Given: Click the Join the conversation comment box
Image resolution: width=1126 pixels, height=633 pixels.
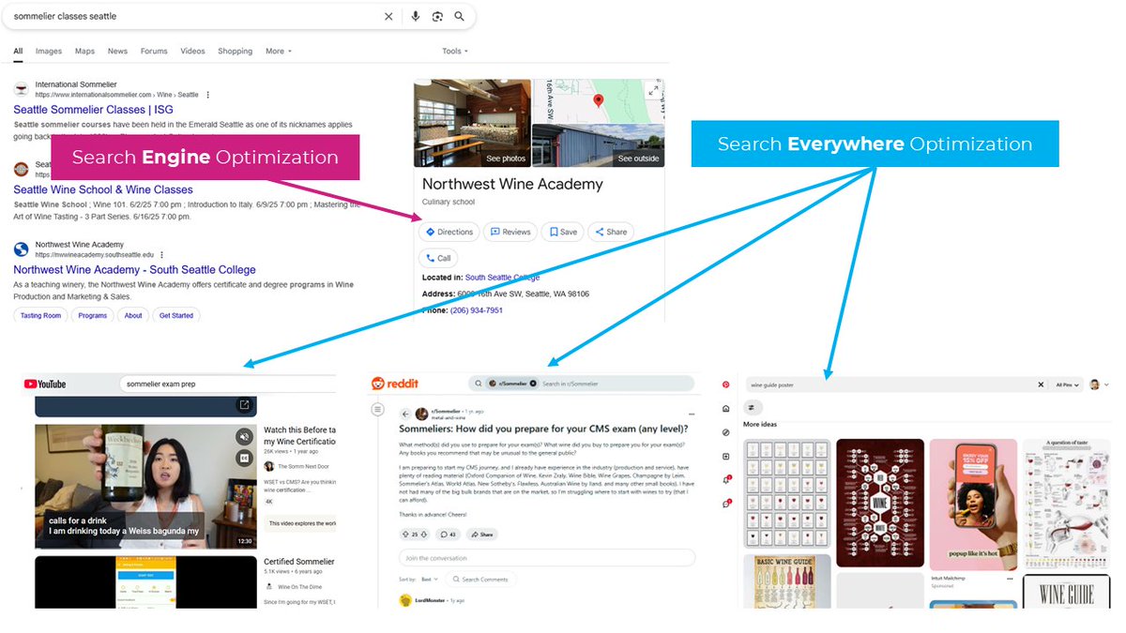Looking at the screenshot, I should (x=547, y=558).
